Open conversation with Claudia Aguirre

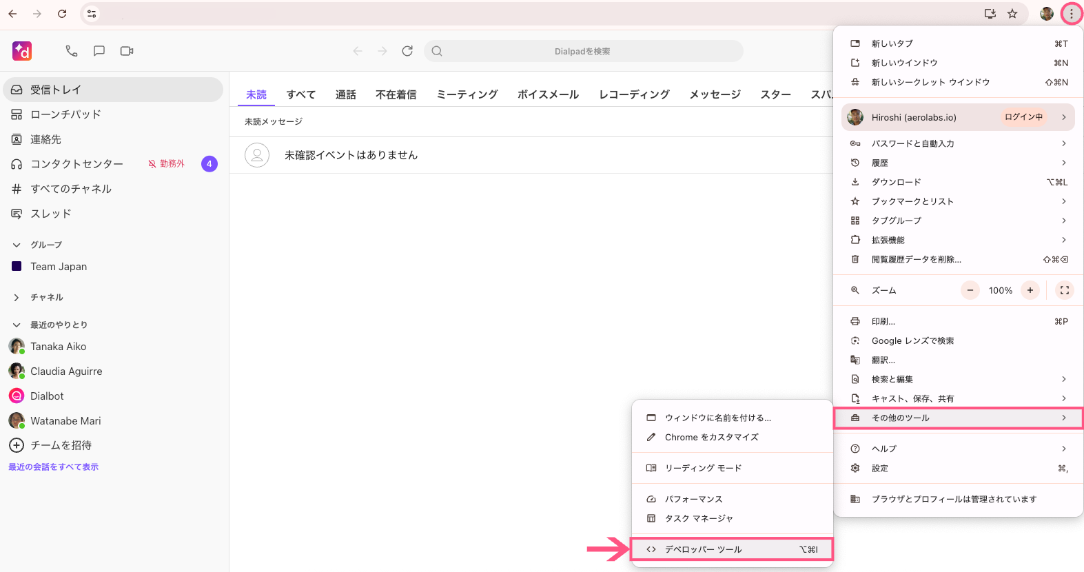point(113,371)
